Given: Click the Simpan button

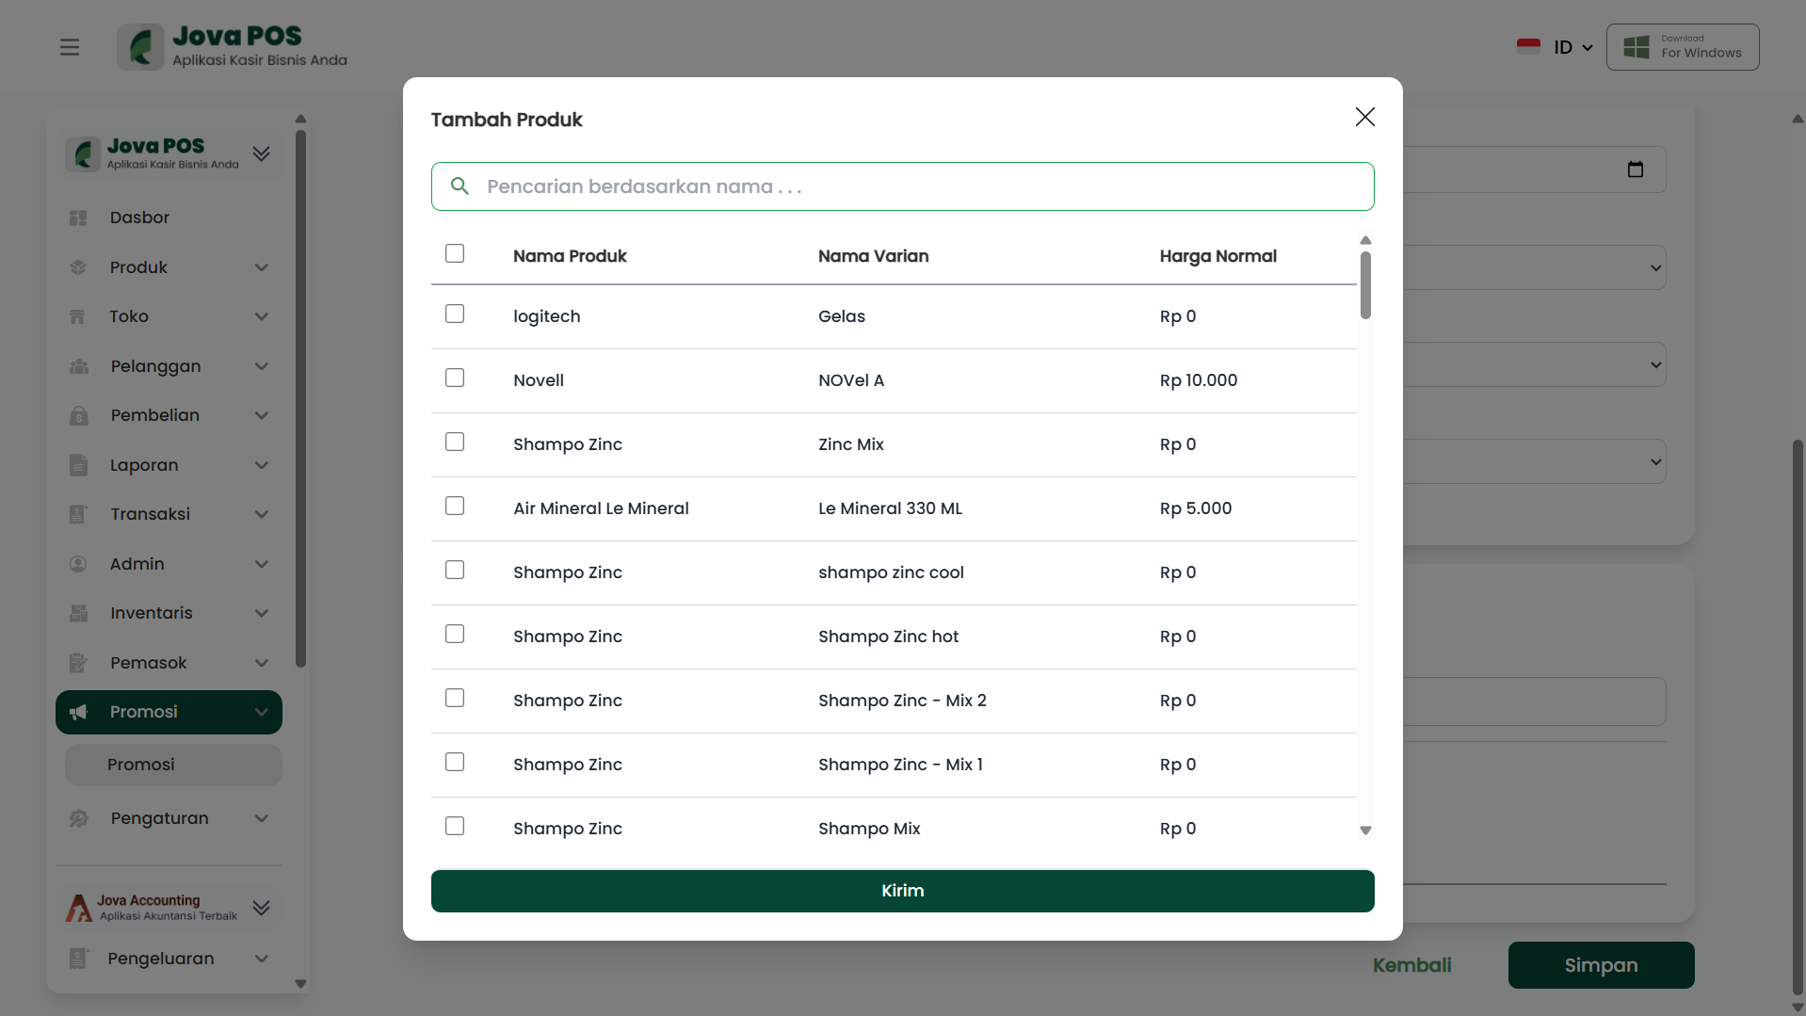Looking at the screenshot, I should [1601, 965].
